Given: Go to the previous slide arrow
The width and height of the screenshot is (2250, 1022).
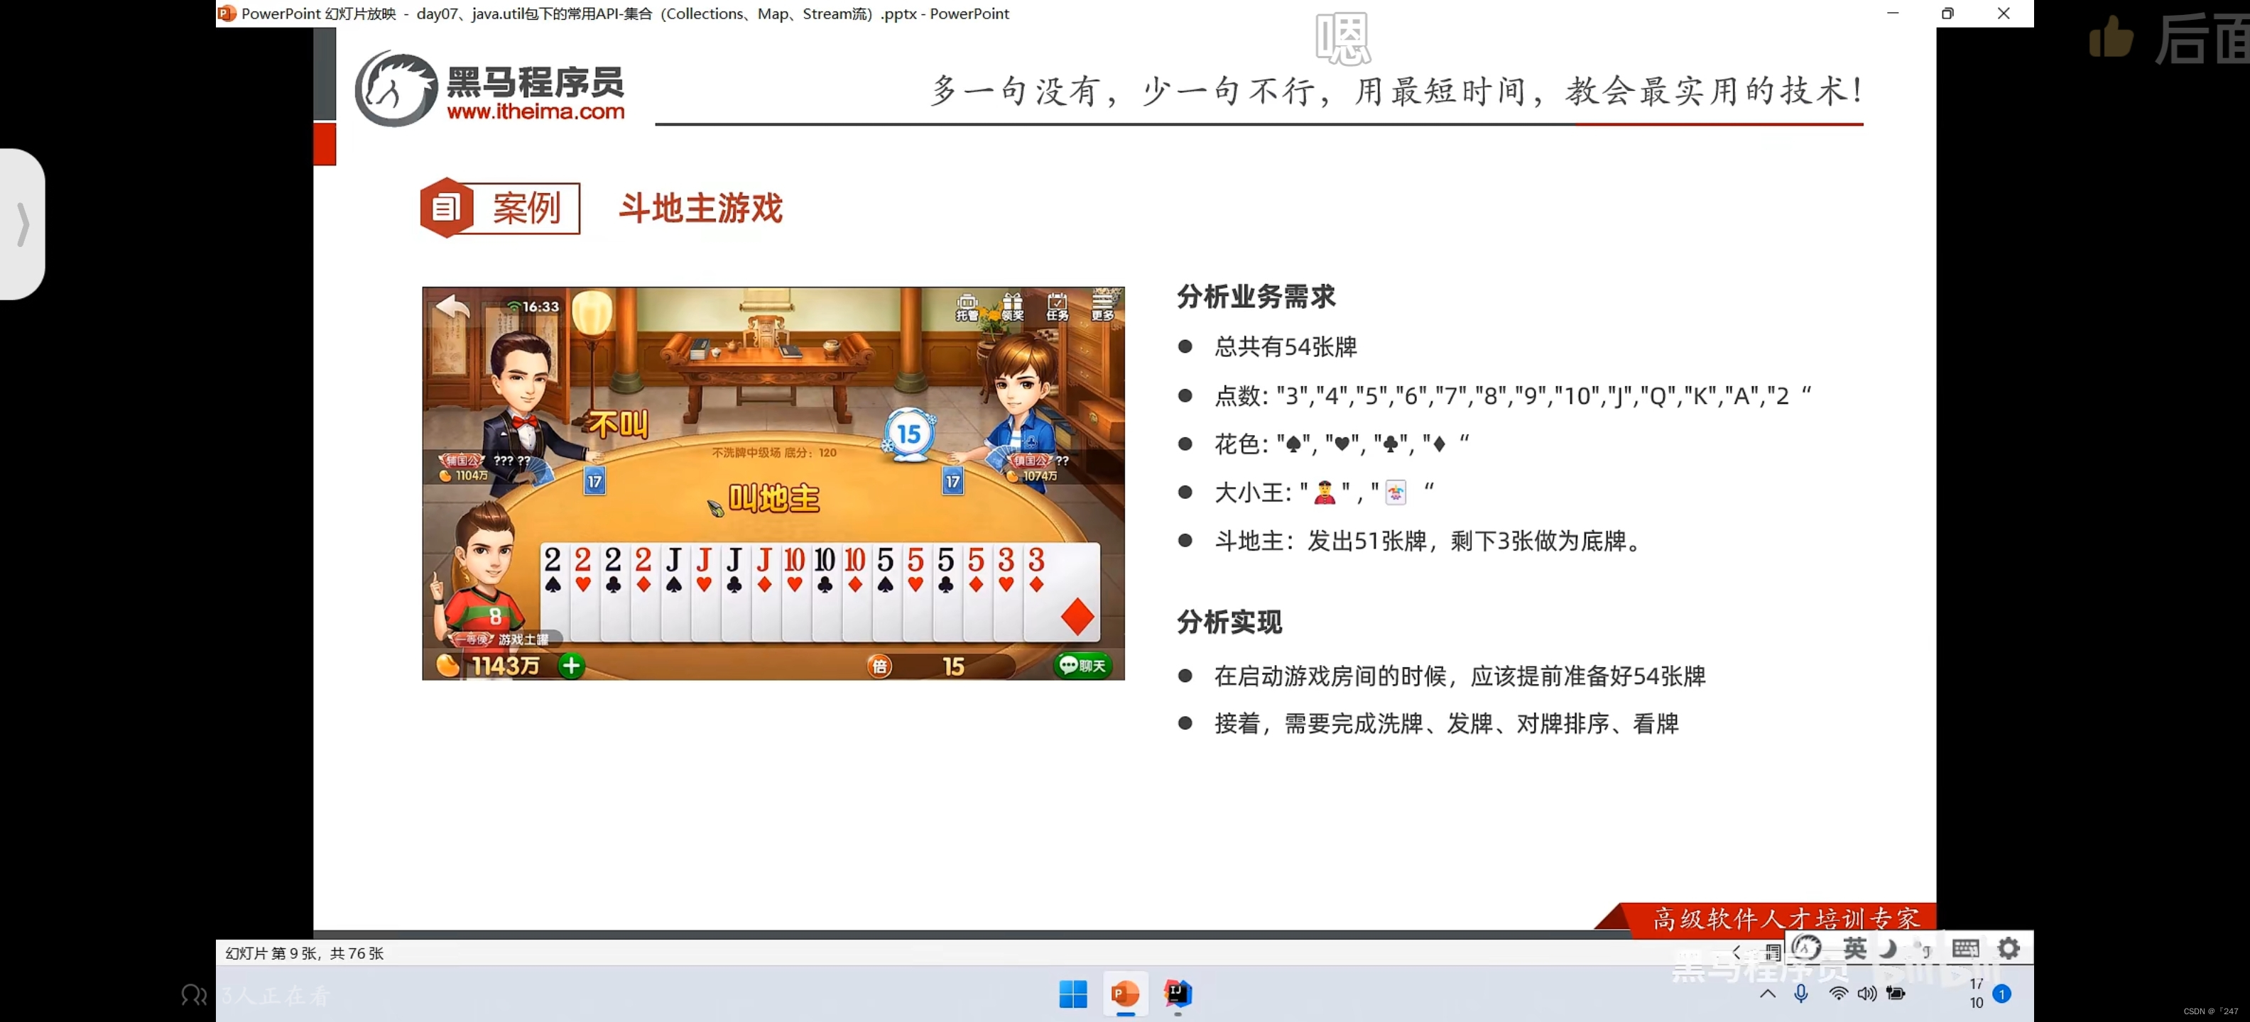Looking at the screenshot, I should click(1737, 952).
